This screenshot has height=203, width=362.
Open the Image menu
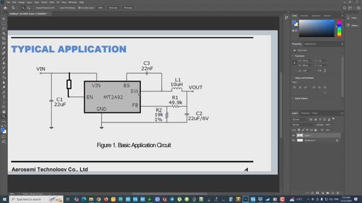tap(21, 2)
